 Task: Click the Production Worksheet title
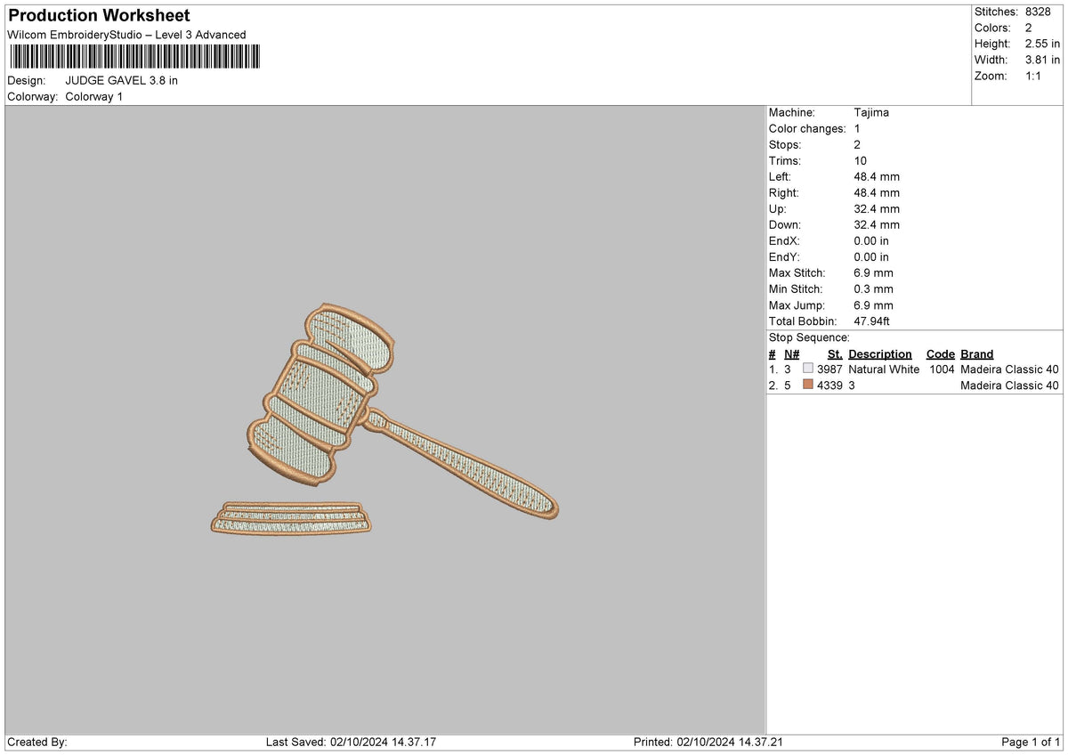98,15
